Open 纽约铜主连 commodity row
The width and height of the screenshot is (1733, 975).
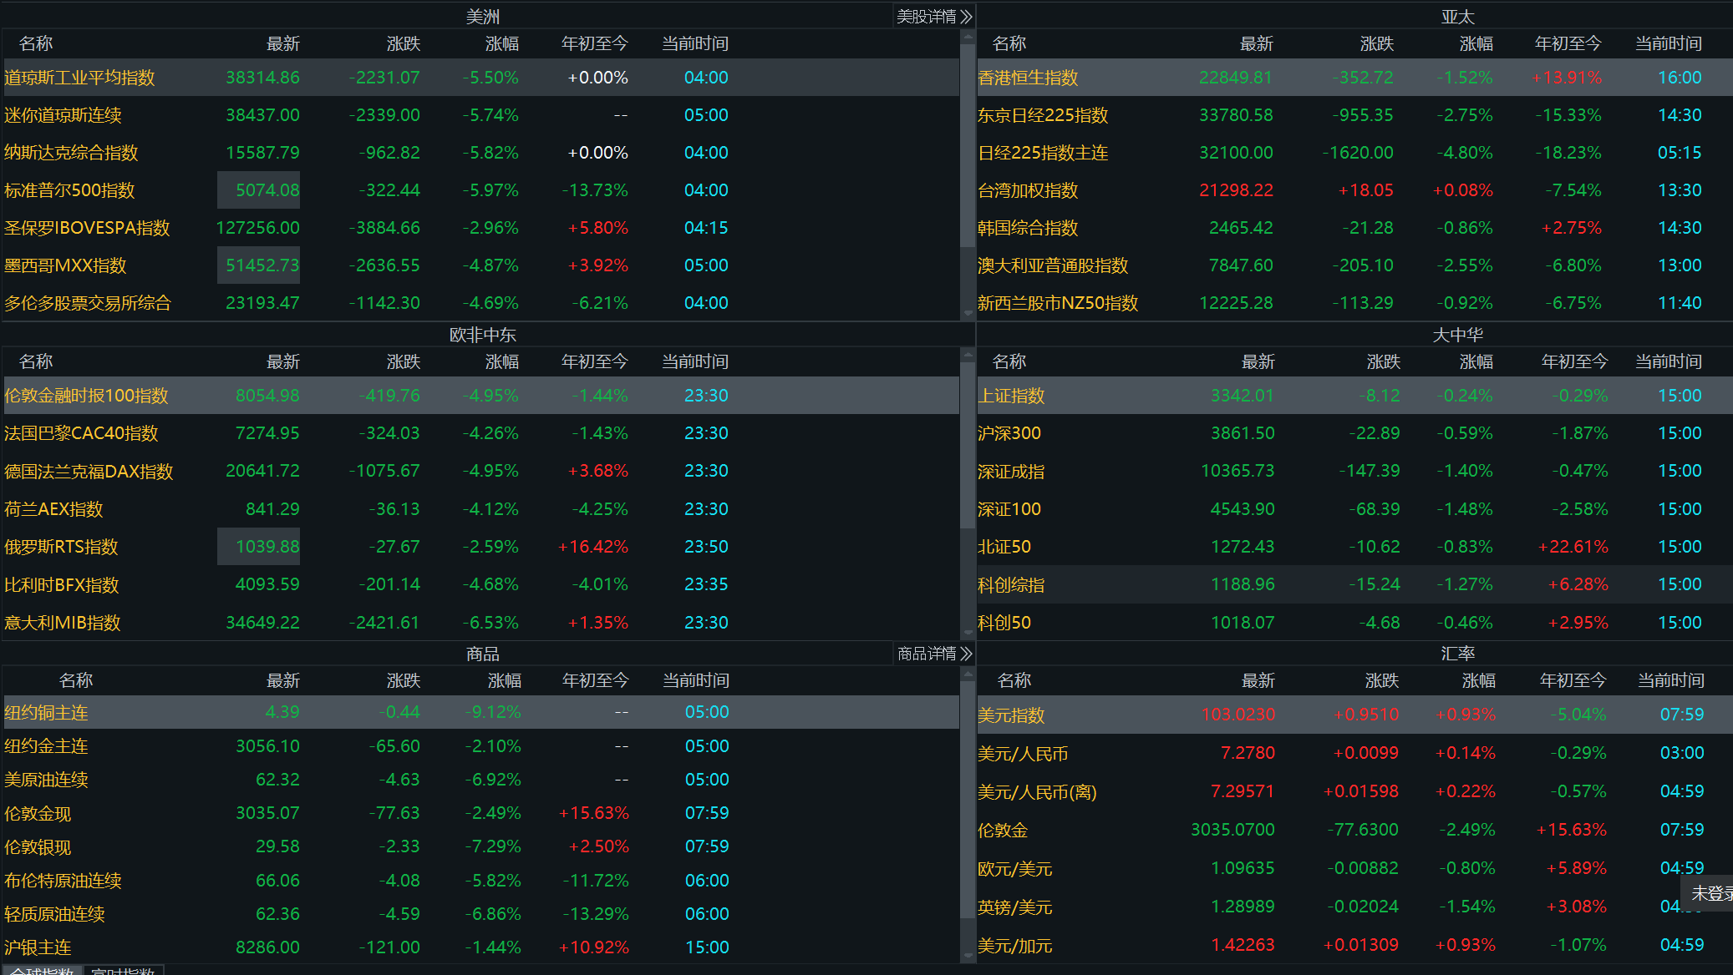tap(46, 713)
